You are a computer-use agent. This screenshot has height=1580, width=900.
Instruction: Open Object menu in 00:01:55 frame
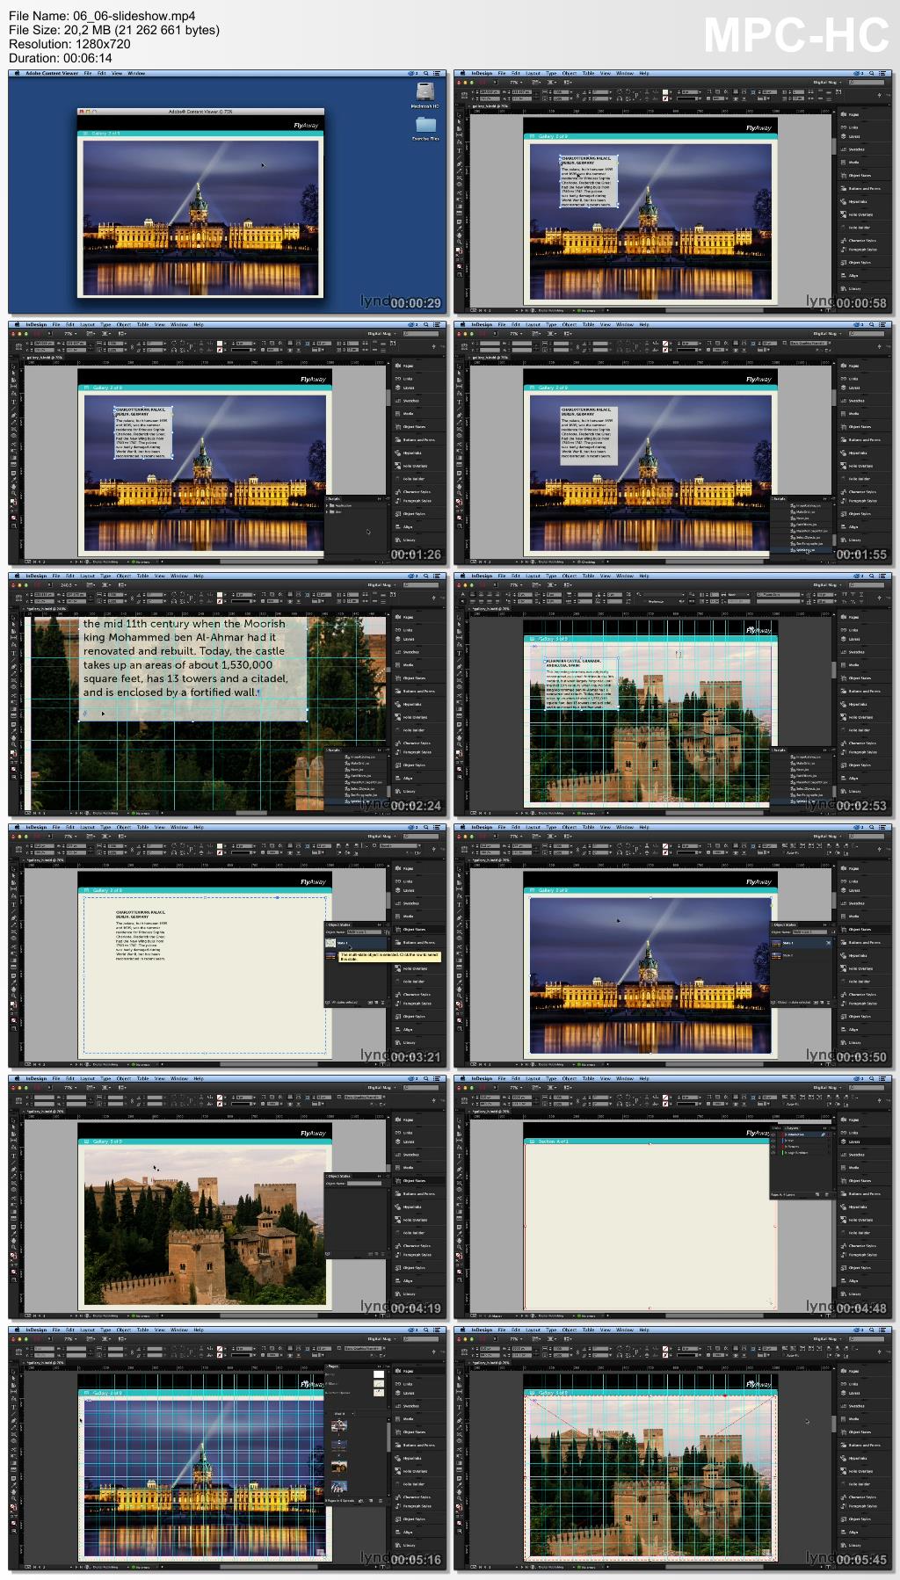point(570,324)
